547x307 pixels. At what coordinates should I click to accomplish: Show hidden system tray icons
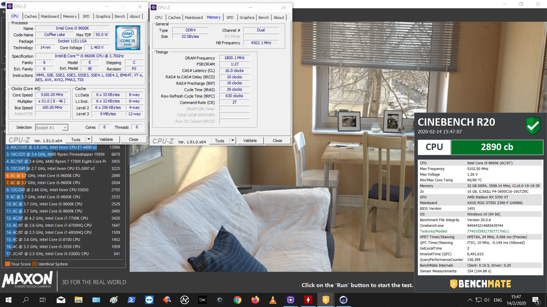pyautogui.click(x=470, y=300)
